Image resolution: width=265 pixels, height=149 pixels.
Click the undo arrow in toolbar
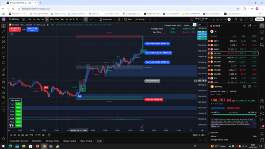point(150,19)
